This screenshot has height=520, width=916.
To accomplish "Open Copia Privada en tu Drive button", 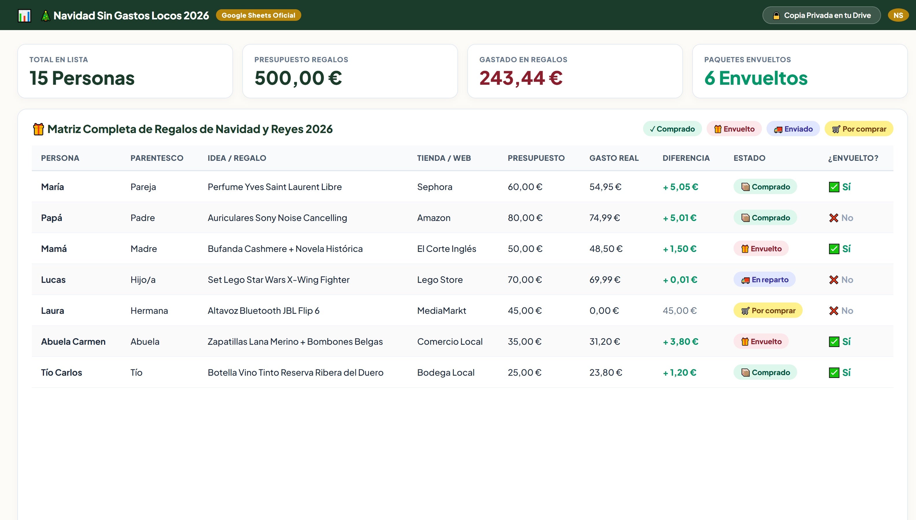I will pos(821,15).
